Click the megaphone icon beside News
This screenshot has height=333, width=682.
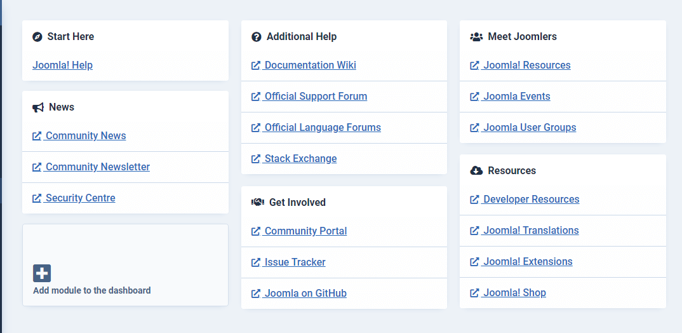(x=38, y=107)
